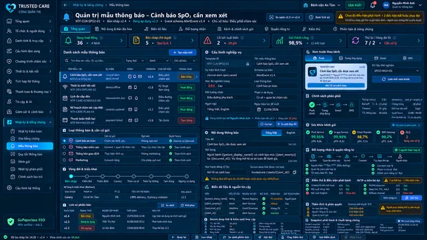Screen dimensions: 427x240
Task: Click the So sánh v2.3 ↔ v2.4 button
Action: click(x=285, y=17)
